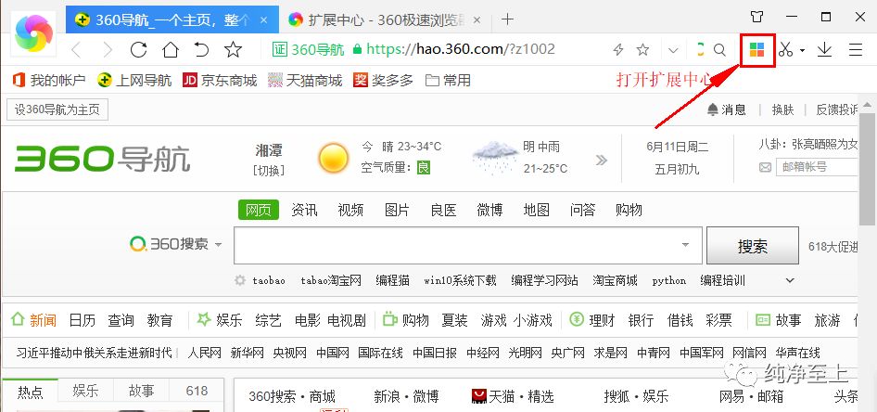Open the 人民网 news link
877x412 pixels.
click(x=205, y=353)
